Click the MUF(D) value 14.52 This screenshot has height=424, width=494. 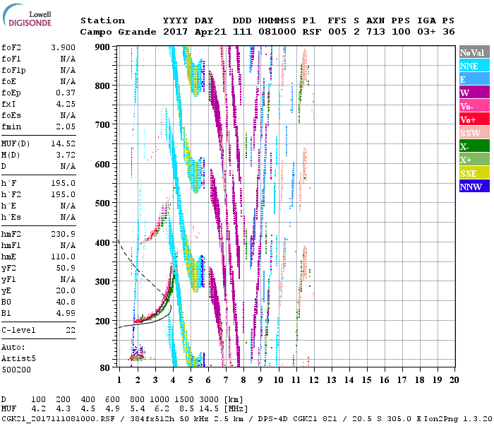[x=63, y=143]
